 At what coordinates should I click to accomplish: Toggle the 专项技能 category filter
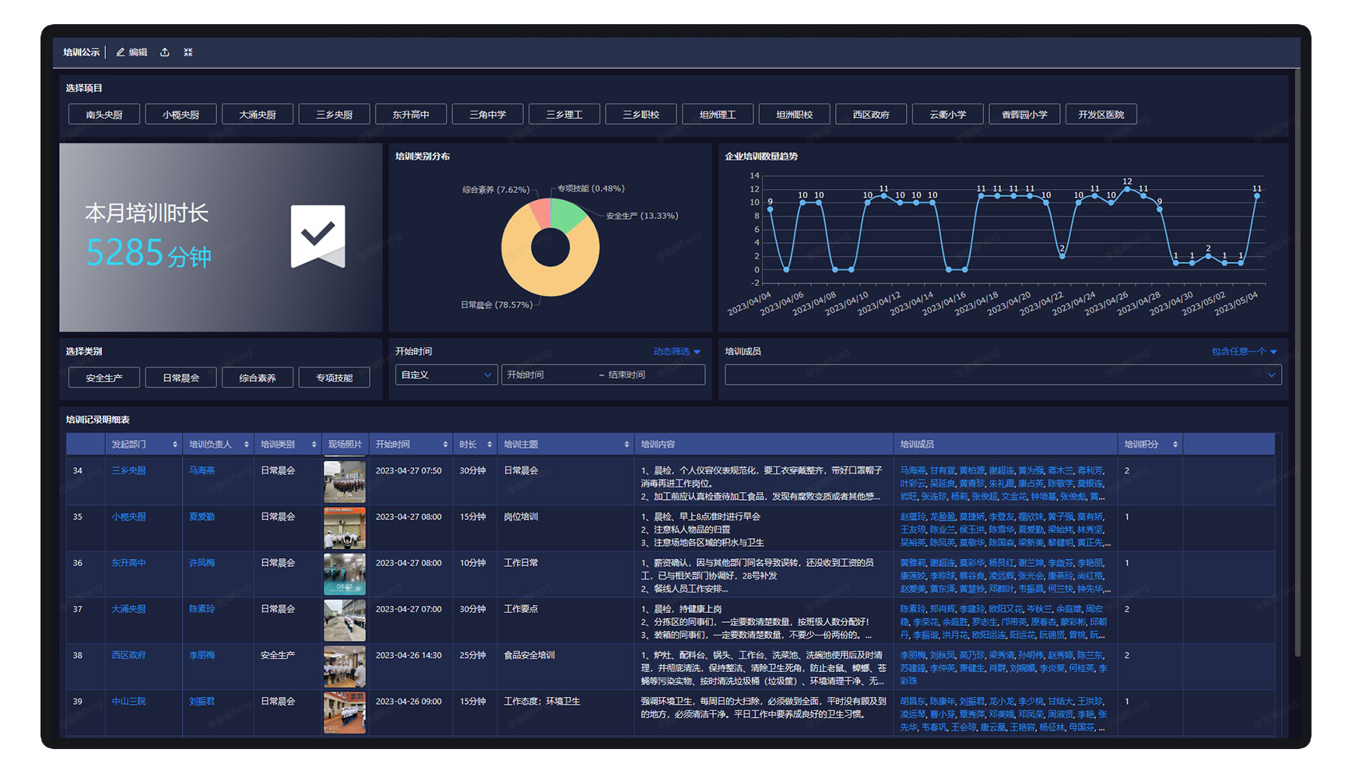tap(334, 378)
